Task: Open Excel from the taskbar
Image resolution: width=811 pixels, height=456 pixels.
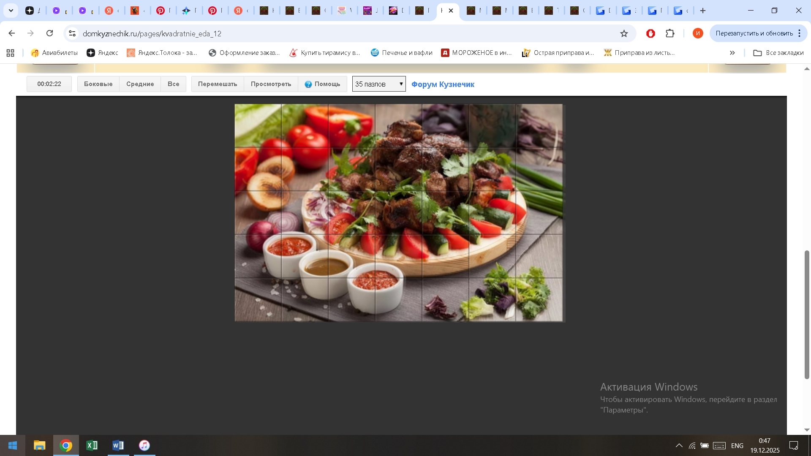Action: [x=92, y=445]
